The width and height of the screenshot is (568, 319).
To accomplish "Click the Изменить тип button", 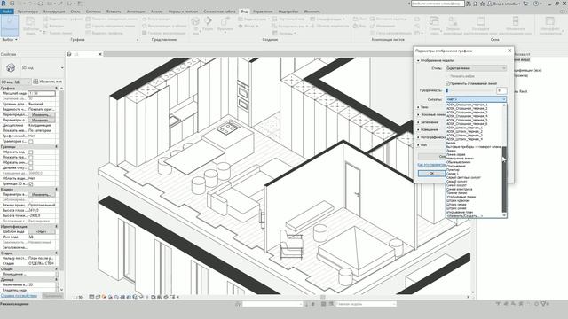I will point(48,82).
